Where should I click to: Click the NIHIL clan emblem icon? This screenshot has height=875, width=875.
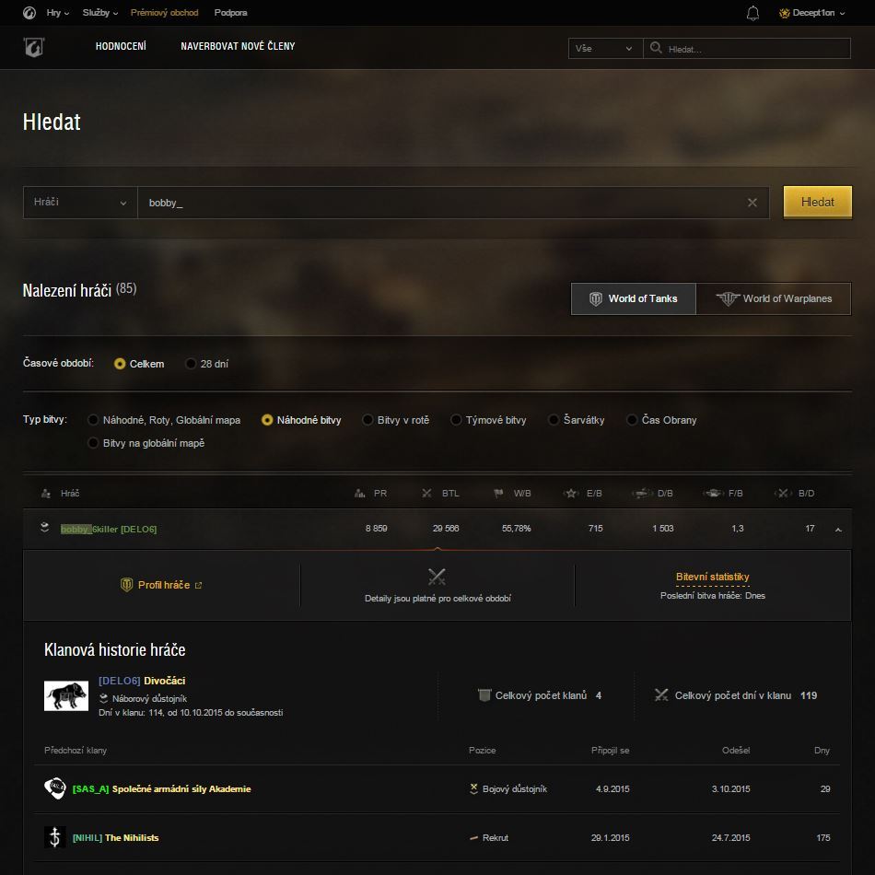pyautogui.click(x=55, y=837)
